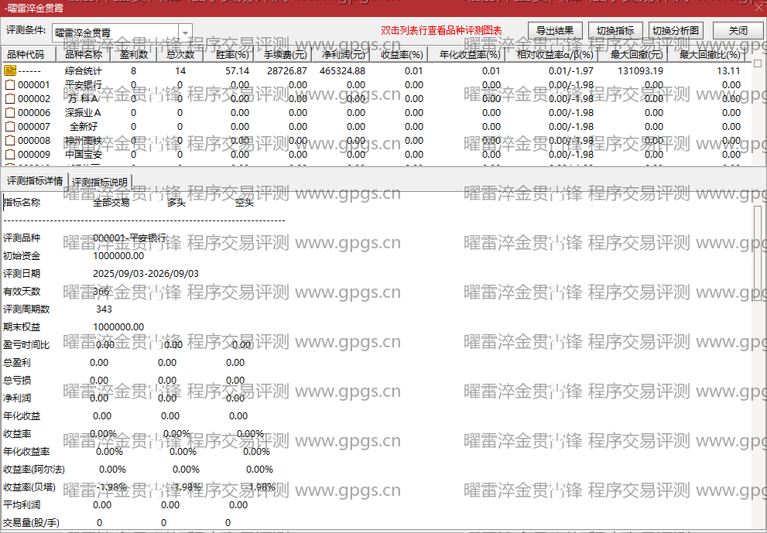Image resolution: width=767 pixels, height=533 pixels.
Task: Click the icon beside code 000009
Action: pos(10,155)
